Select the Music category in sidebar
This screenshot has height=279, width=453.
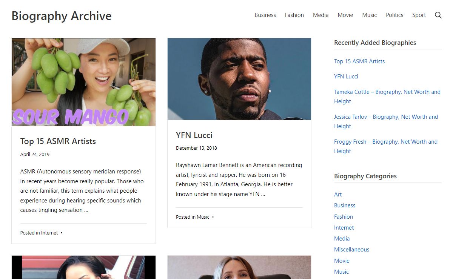(342, 272)
